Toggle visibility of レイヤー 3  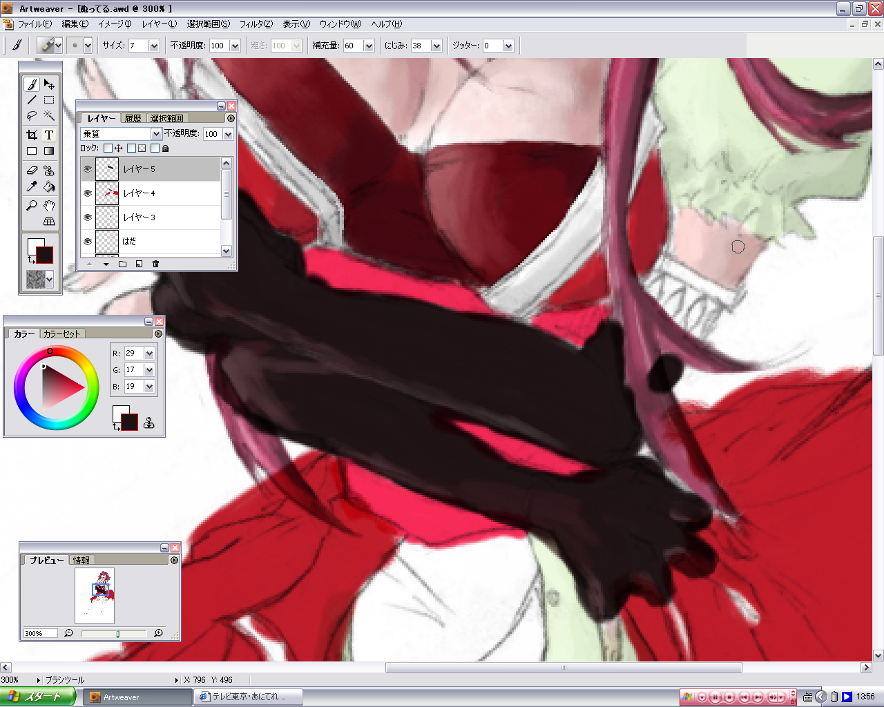coord(88,217)
